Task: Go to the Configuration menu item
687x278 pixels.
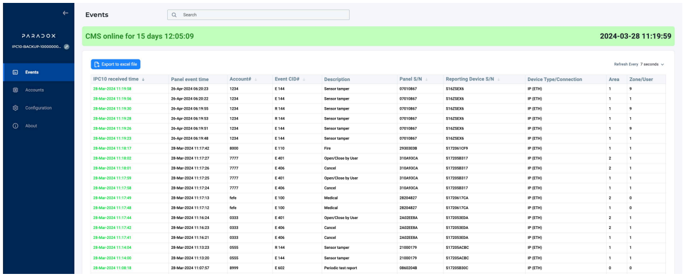Action: (x=38, y=108)
